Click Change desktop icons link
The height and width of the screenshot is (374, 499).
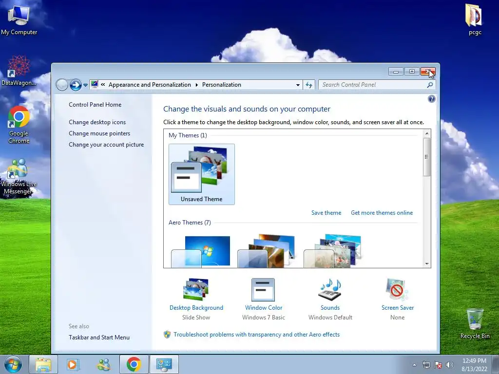(x=97, y=122)
